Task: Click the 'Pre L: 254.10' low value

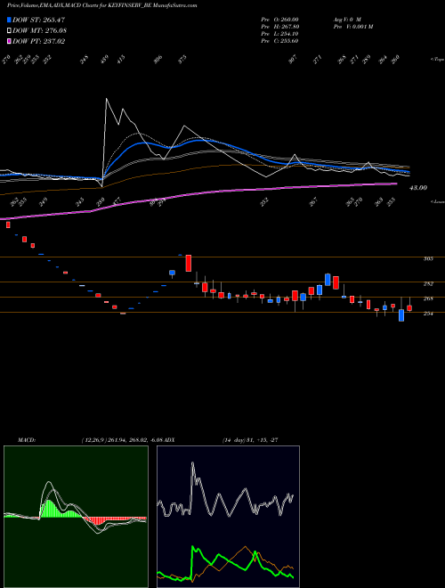Action: click(279, 34)
